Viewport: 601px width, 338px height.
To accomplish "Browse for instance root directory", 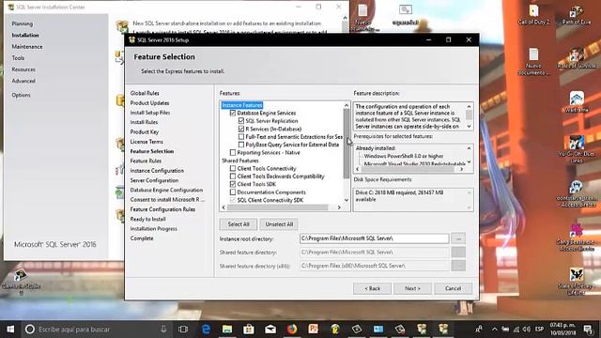I will pyautogui.click(x=458, y=238).
